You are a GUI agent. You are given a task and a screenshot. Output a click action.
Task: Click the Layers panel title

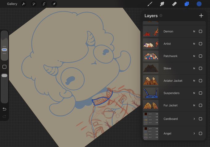pos(151,16)
